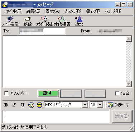Enable the ハンズフリー checkbox
Image resolution: width=135 pixels, height=132 pixels.
pos(6,93)
